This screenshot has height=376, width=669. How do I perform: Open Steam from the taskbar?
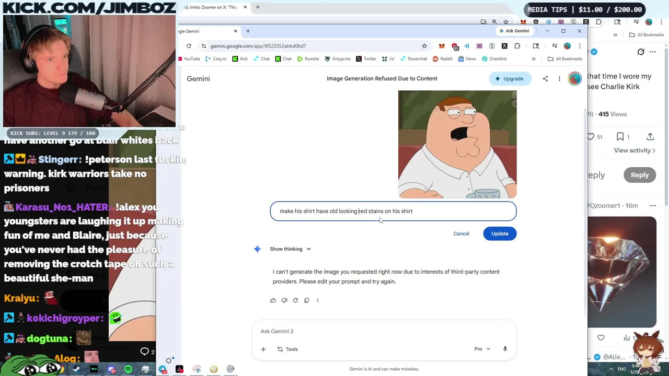(77, 369)
